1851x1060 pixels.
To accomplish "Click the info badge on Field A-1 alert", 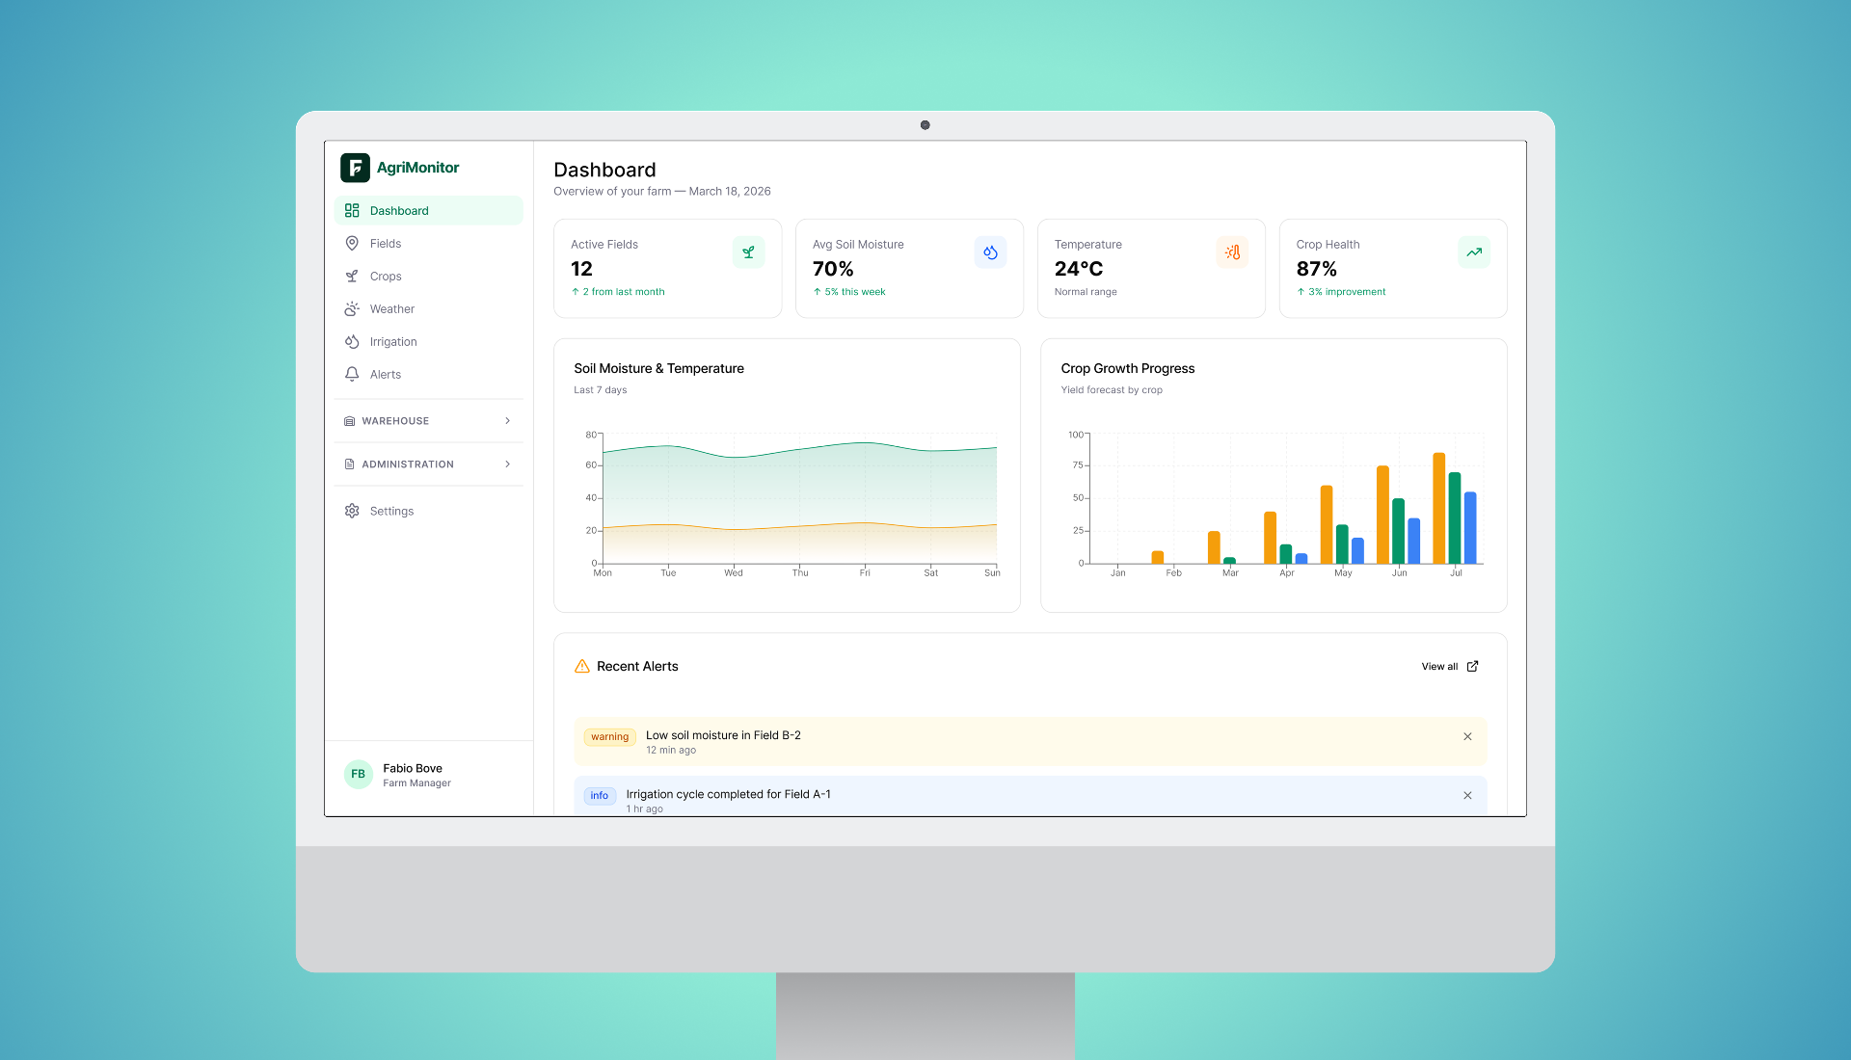I will click(x=600, y=796).
